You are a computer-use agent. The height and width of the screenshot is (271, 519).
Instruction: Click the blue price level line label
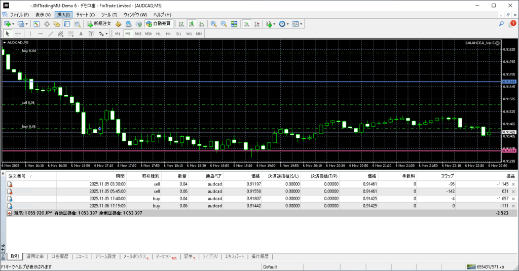(x=508, y=82)
